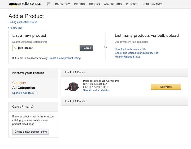Click the flag icon in header
The width and height of the screenshot is (191, 149).
(49, 4)
